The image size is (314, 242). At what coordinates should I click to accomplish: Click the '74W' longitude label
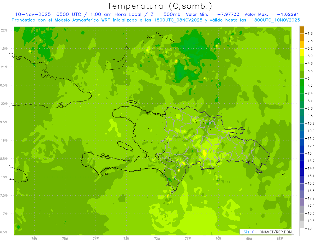96,239
